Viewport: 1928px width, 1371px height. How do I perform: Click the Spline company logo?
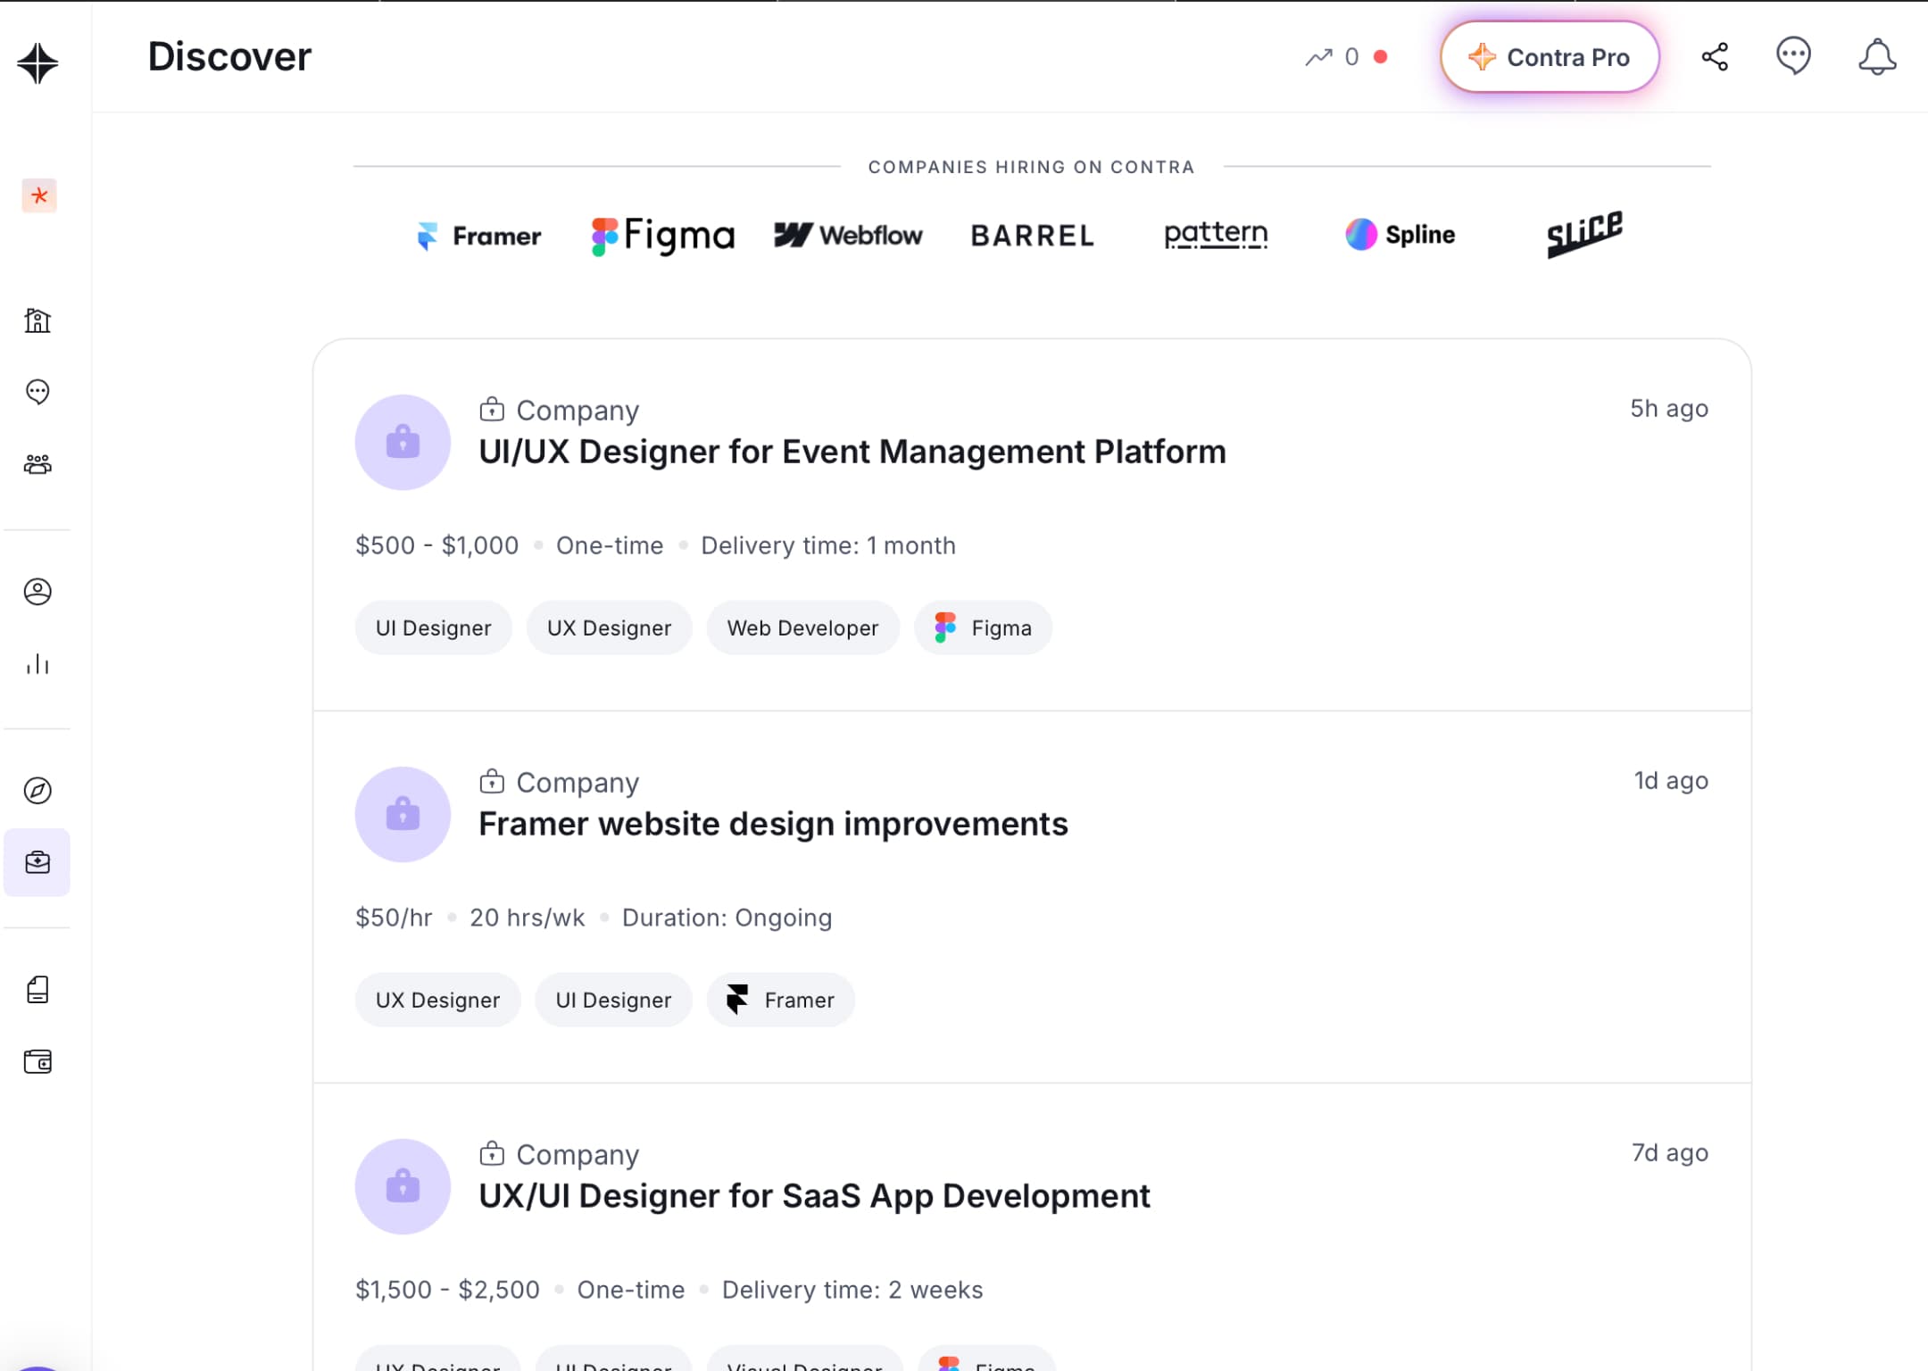coord(1400,234)
